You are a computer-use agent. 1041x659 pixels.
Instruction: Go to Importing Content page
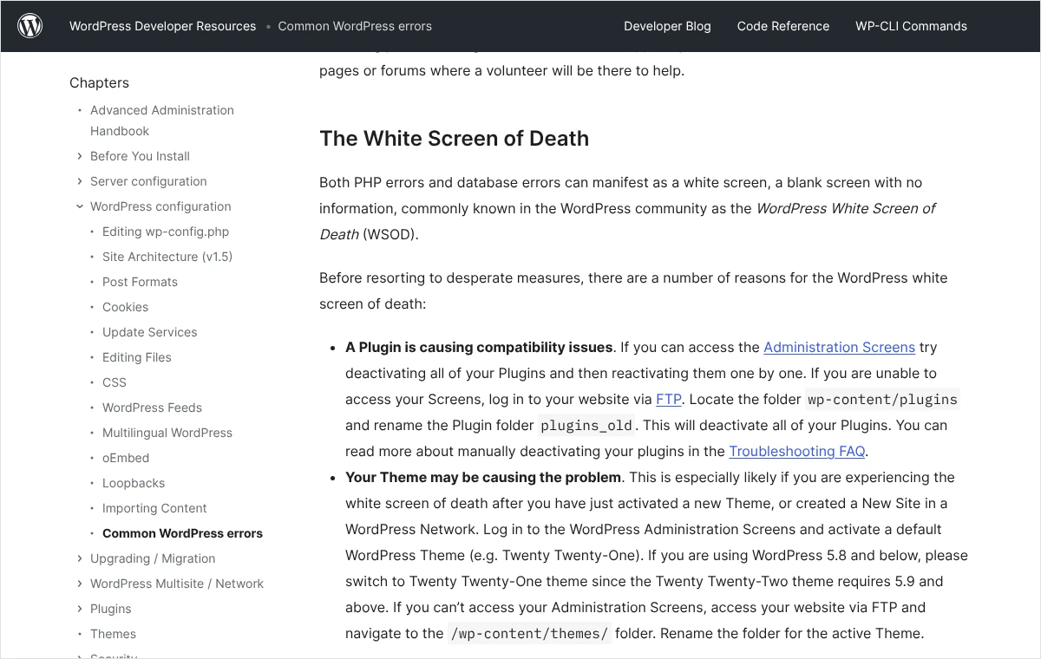point(154,508)
